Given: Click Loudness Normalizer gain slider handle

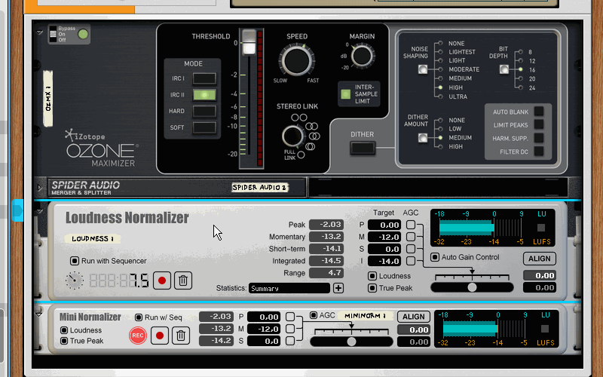Looking at the screenshot, I should [x=472, y=287].
